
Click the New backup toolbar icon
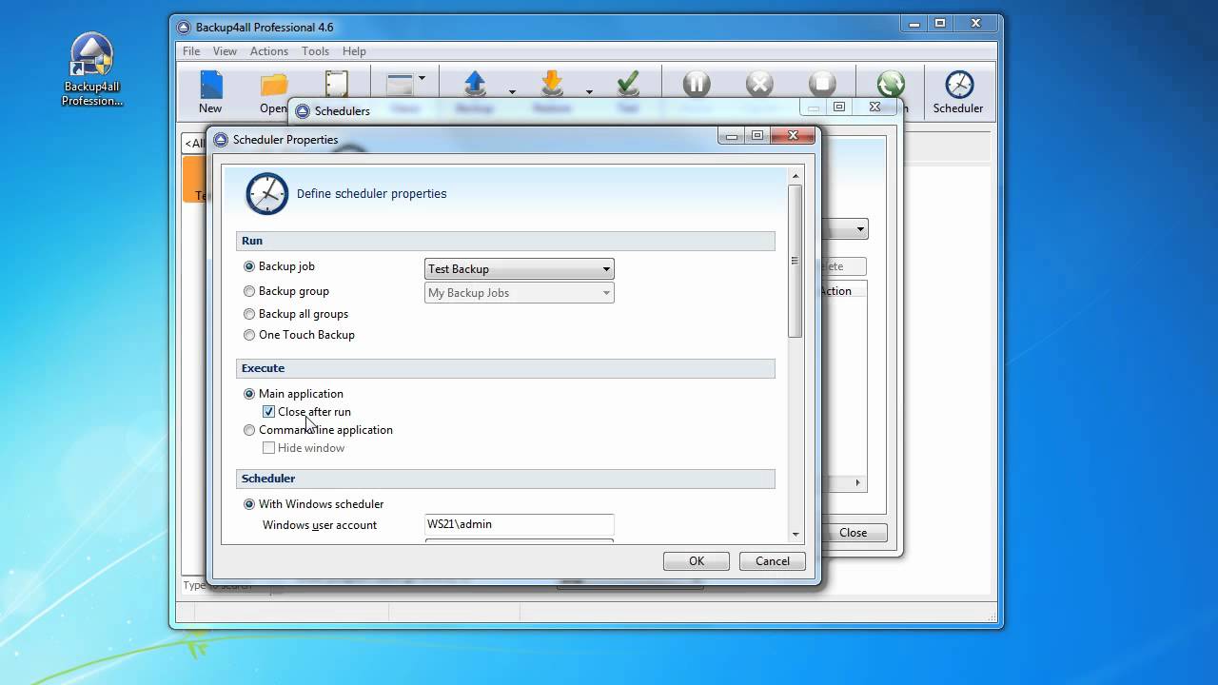tap(210, 85)
